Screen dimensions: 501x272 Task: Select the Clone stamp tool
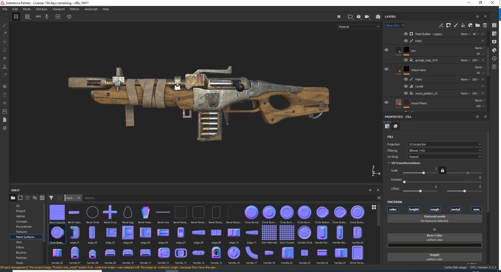click(4, 67)
